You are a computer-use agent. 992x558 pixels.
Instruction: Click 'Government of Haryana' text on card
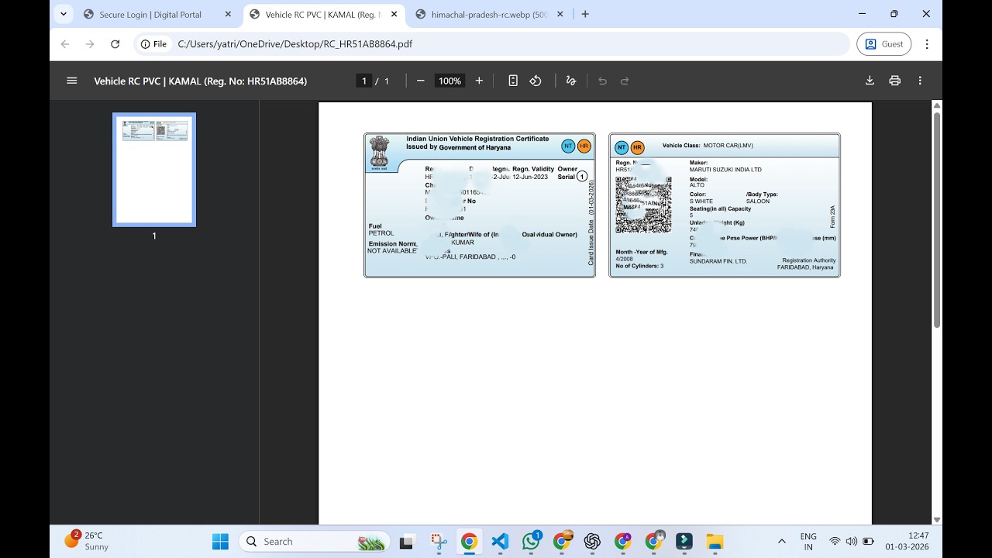(x=474, y=147)
